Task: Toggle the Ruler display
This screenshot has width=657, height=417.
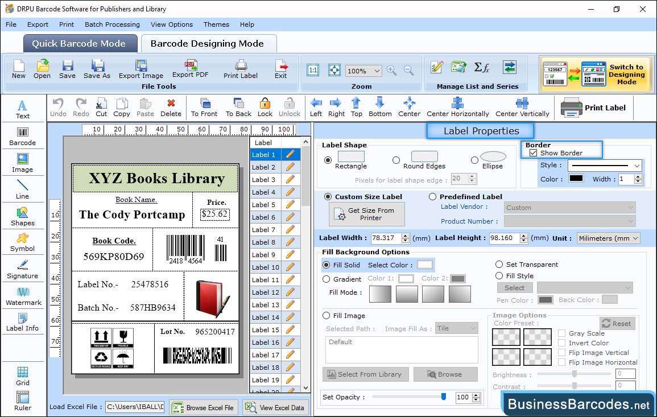Action: point(23,402)
